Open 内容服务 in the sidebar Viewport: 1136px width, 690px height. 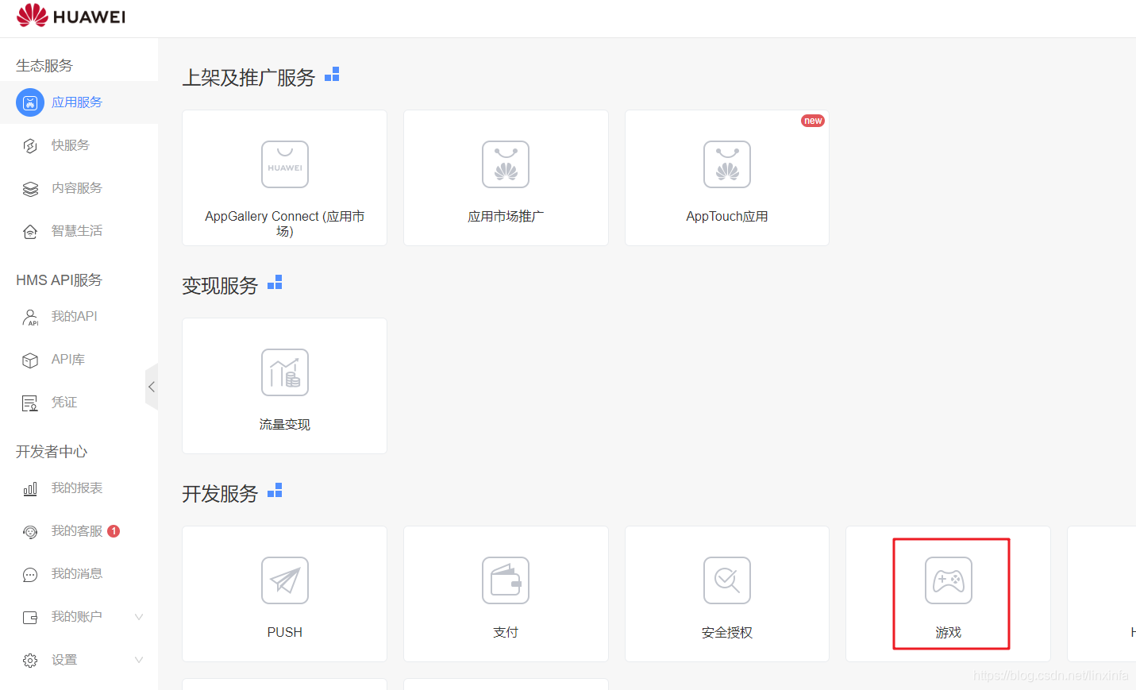pos(79,188)
